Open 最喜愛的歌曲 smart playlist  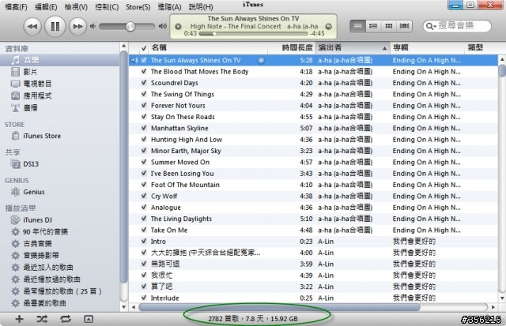[x=60, y=303]
